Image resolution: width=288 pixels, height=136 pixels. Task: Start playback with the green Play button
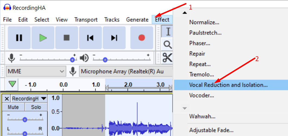pos(43,38)
